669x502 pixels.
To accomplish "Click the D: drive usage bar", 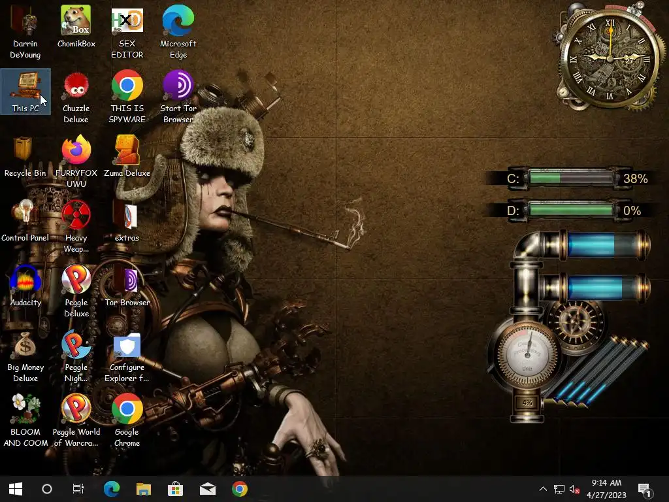I will [x=570, y=210].
